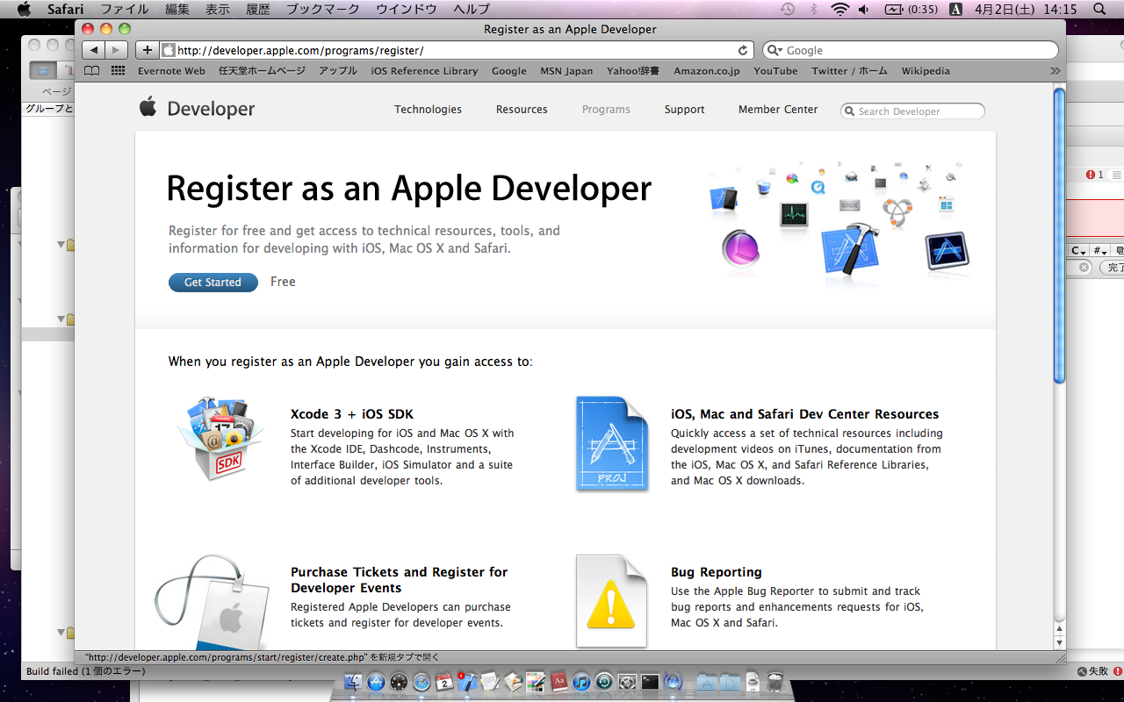Screen dimensions: 1124x702
Task: Switch to Xcode via its Dock icon
Action: [467, 682]
